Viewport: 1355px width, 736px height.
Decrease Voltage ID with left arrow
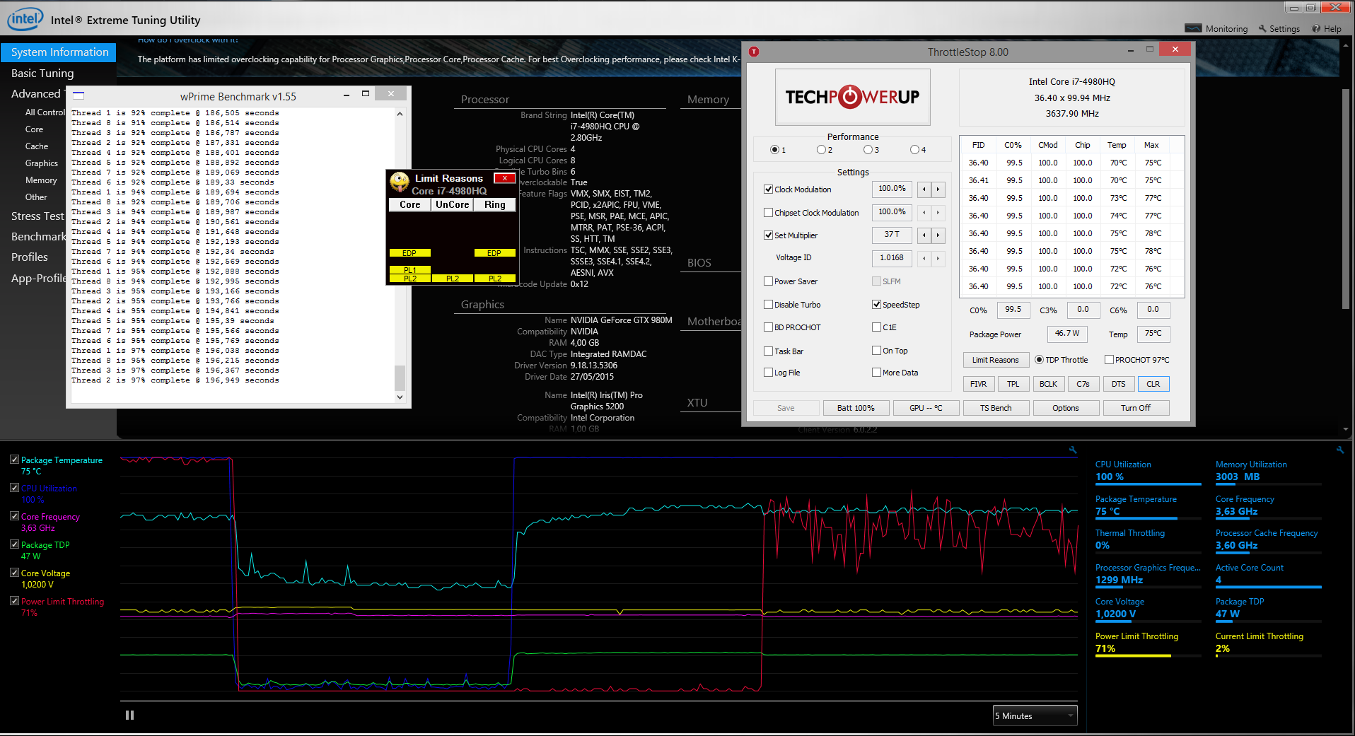[924, 258]
